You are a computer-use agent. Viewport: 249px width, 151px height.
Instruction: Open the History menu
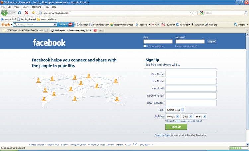tap(25, 7)
